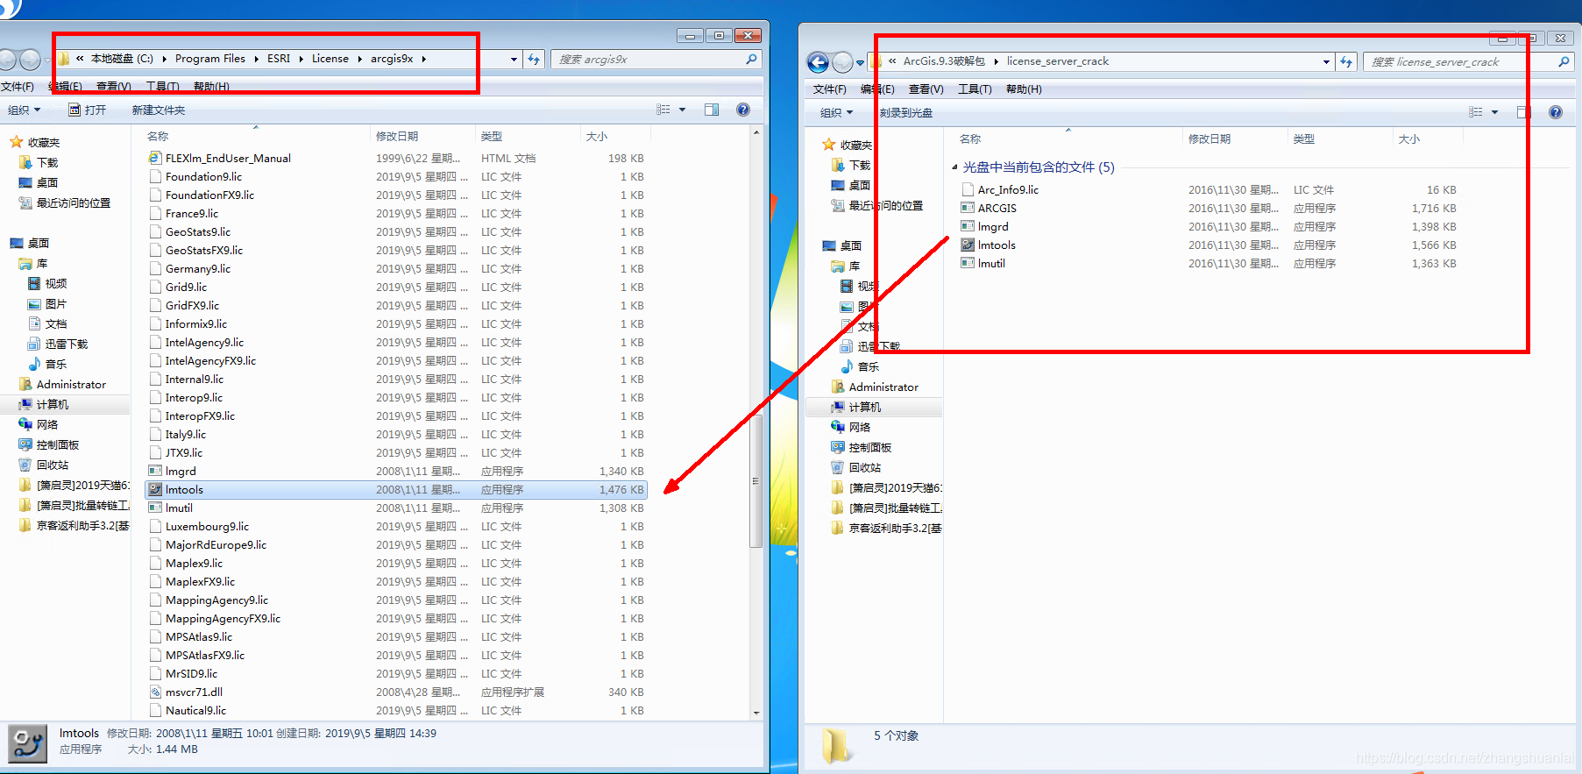Open 工具(T) menu in arcgis9x window
This screenshot has width=1582, height=774.
[162, 86]
